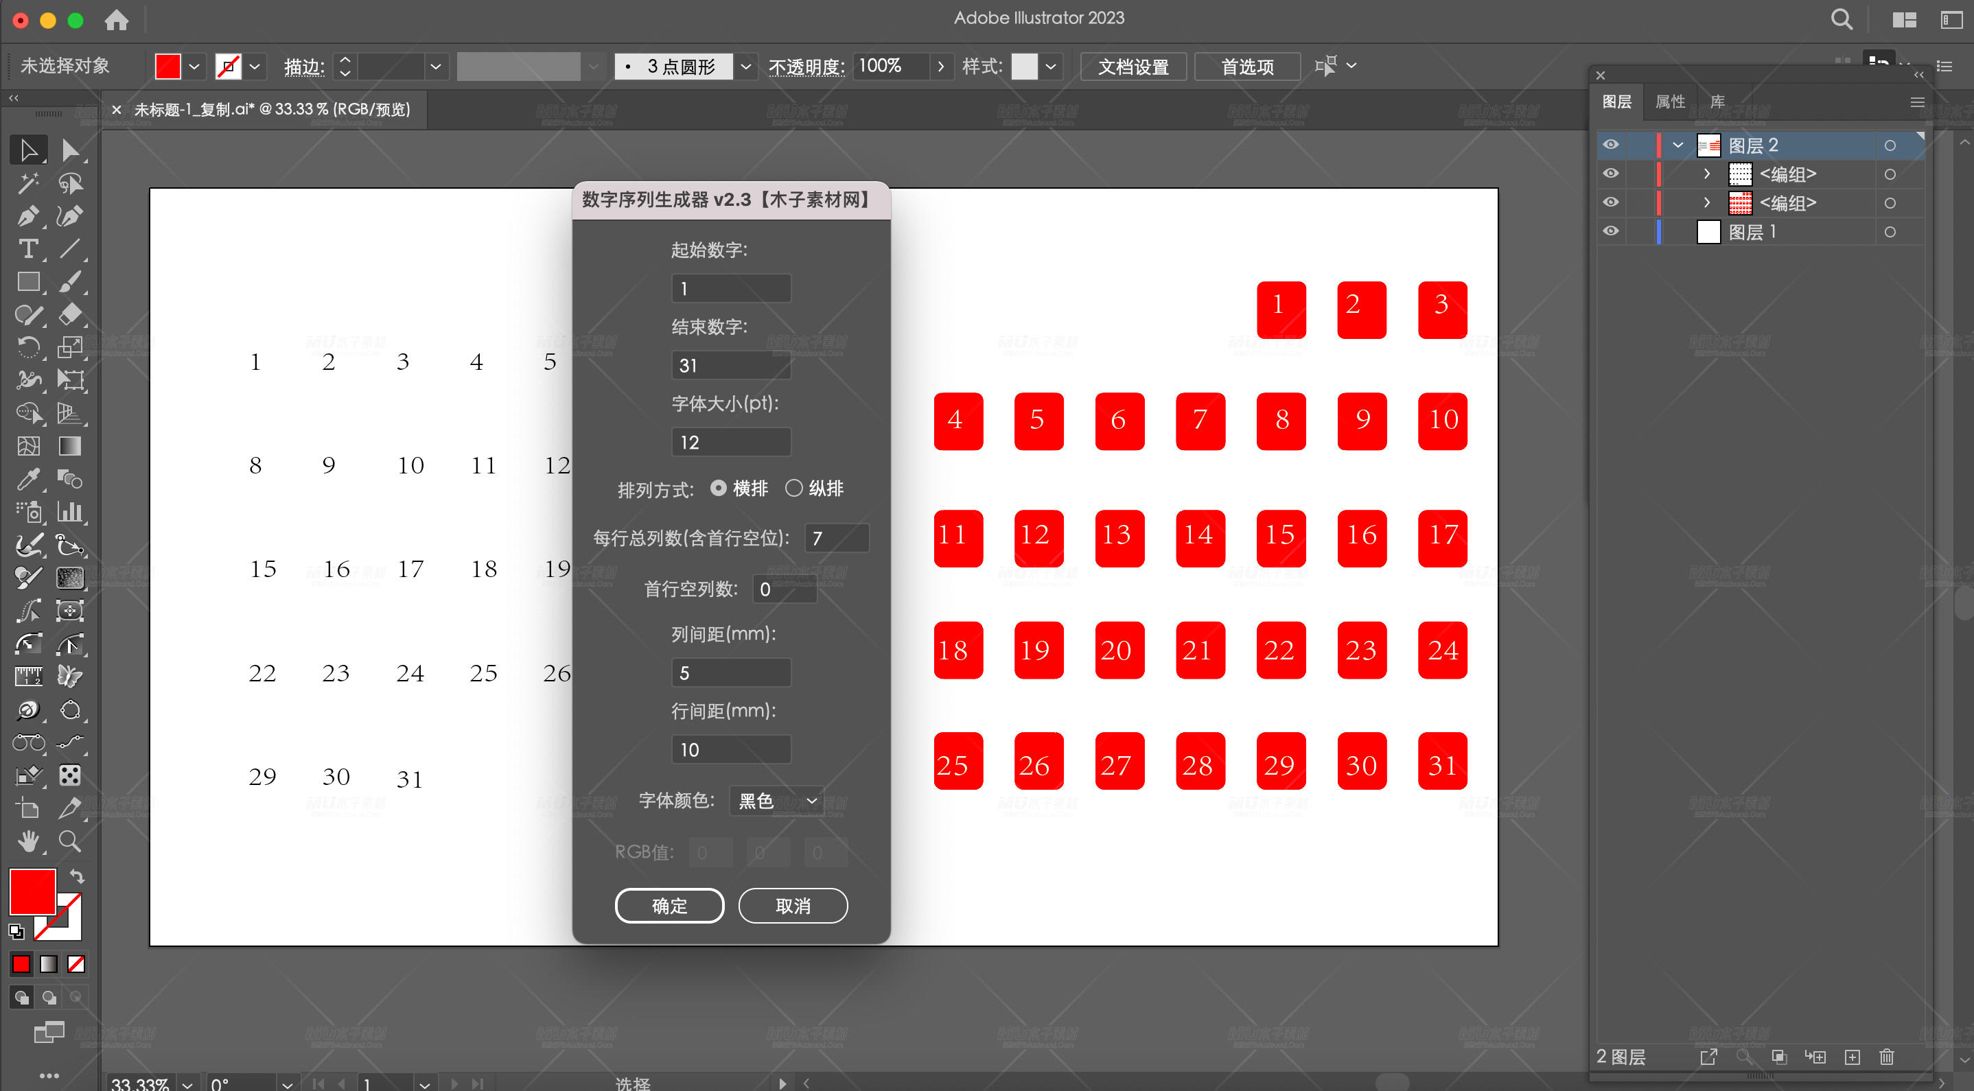Toggle visibility of first <编组> sublayer
Viewport: 1974px width, 1091px height.
[x=1611, y=174]
